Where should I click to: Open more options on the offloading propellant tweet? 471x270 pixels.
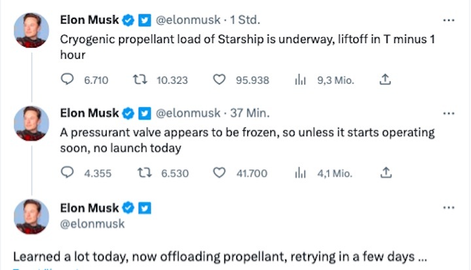(x=448, y=207)
